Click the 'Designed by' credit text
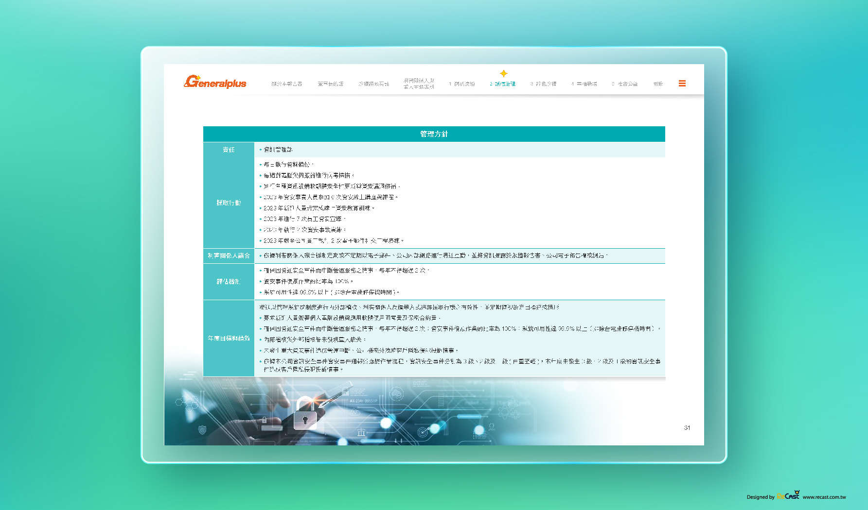The height and width of the screenshot is (510, 868). (761, 497)
